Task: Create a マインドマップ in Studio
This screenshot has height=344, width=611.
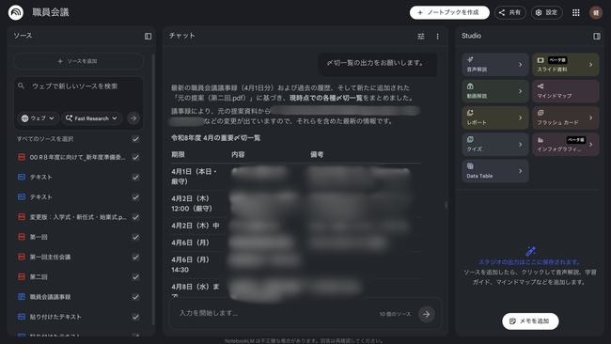Action: pyautogui.click(x=565, y=91)
